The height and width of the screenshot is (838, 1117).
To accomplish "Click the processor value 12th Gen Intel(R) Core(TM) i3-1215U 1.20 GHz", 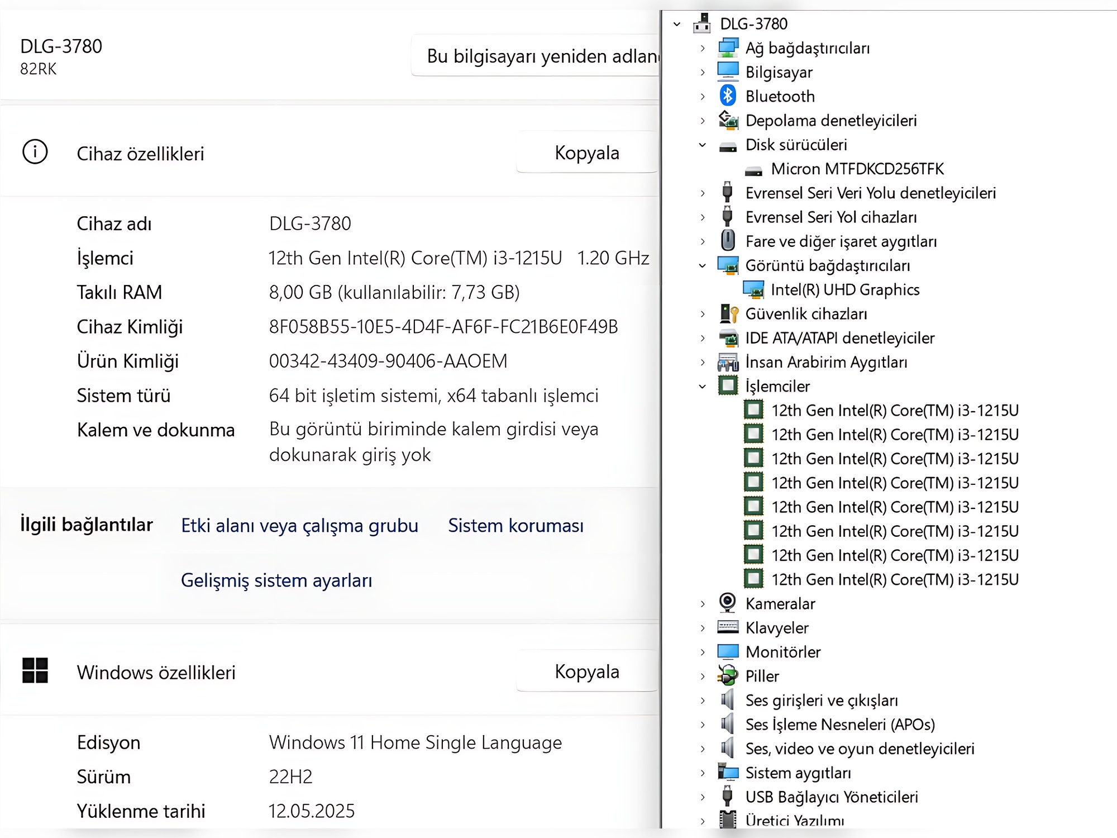I will (459, 258).
